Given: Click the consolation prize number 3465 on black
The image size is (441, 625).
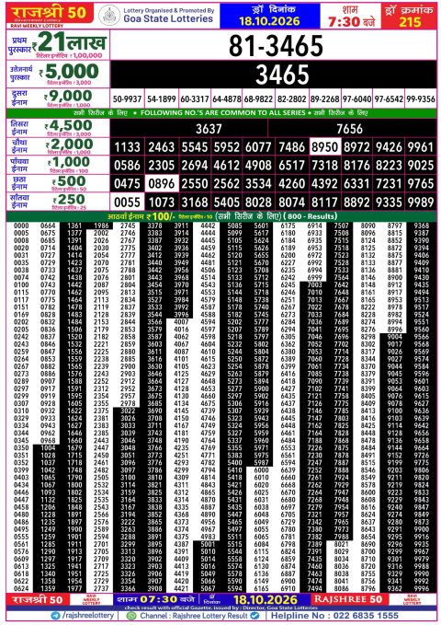Looking at the screenshot, I should point(282,75).
